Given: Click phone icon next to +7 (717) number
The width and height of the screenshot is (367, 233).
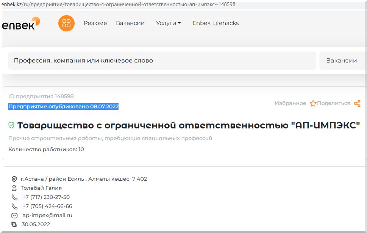Looking at the screenshot, I should [14, 197].
